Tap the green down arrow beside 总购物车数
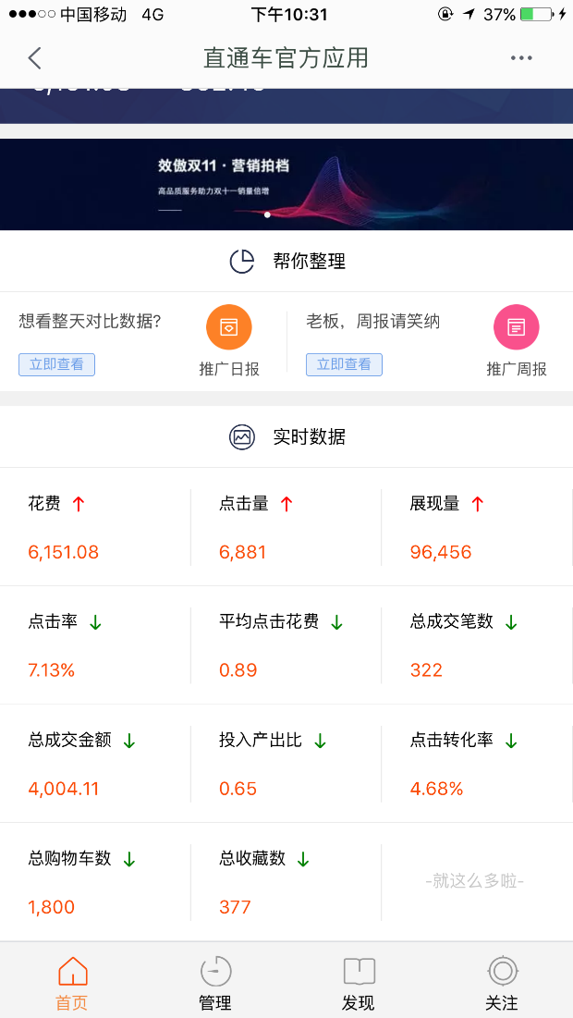The height and width of the screenshot is (1018, 573). point(129,859)
